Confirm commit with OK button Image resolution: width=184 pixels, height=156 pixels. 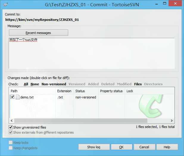pos(121,147)
